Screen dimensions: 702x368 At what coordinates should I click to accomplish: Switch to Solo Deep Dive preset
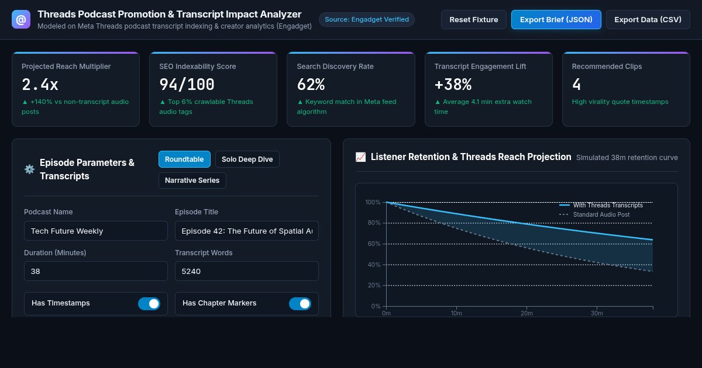pos(247,159)
